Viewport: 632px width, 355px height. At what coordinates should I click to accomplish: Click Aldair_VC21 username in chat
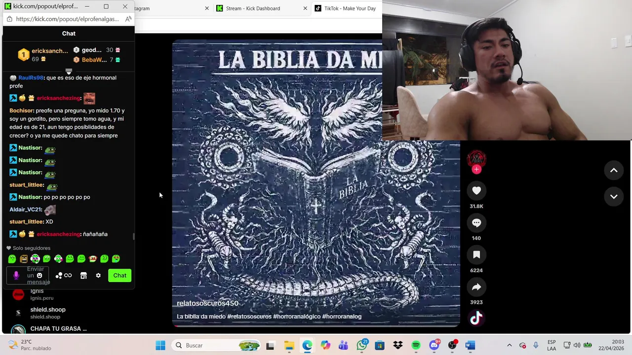(26, 210)
